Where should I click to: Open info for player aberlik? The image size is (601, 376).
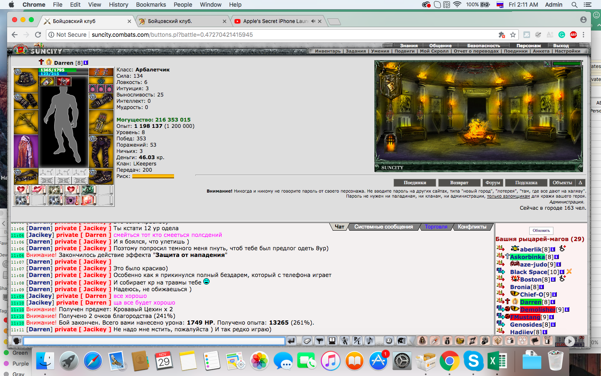tap(553, 249)
